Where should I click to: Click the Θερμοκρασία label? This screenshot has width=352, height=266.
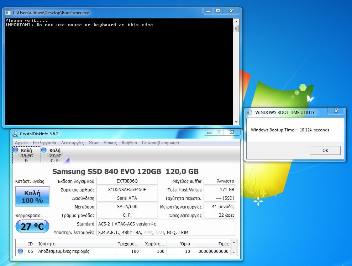click(x=28, y=216)
